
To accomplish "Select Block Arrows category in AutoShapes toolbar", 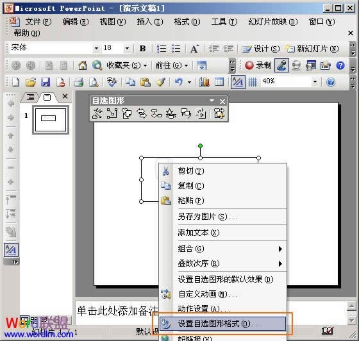I will click(142, 113).
